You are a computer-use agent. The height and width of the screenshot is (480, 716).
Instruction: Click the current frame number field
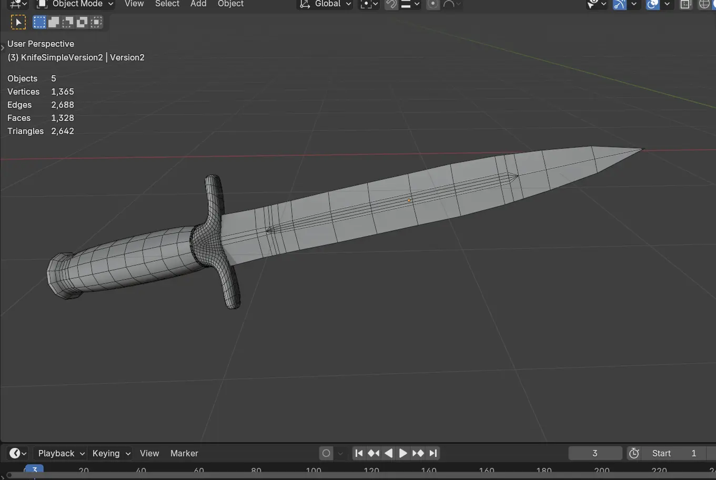pos(595,453)
